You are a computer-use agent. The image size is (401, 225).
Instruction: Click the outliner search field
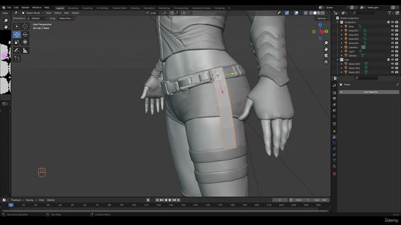(364, 12)
